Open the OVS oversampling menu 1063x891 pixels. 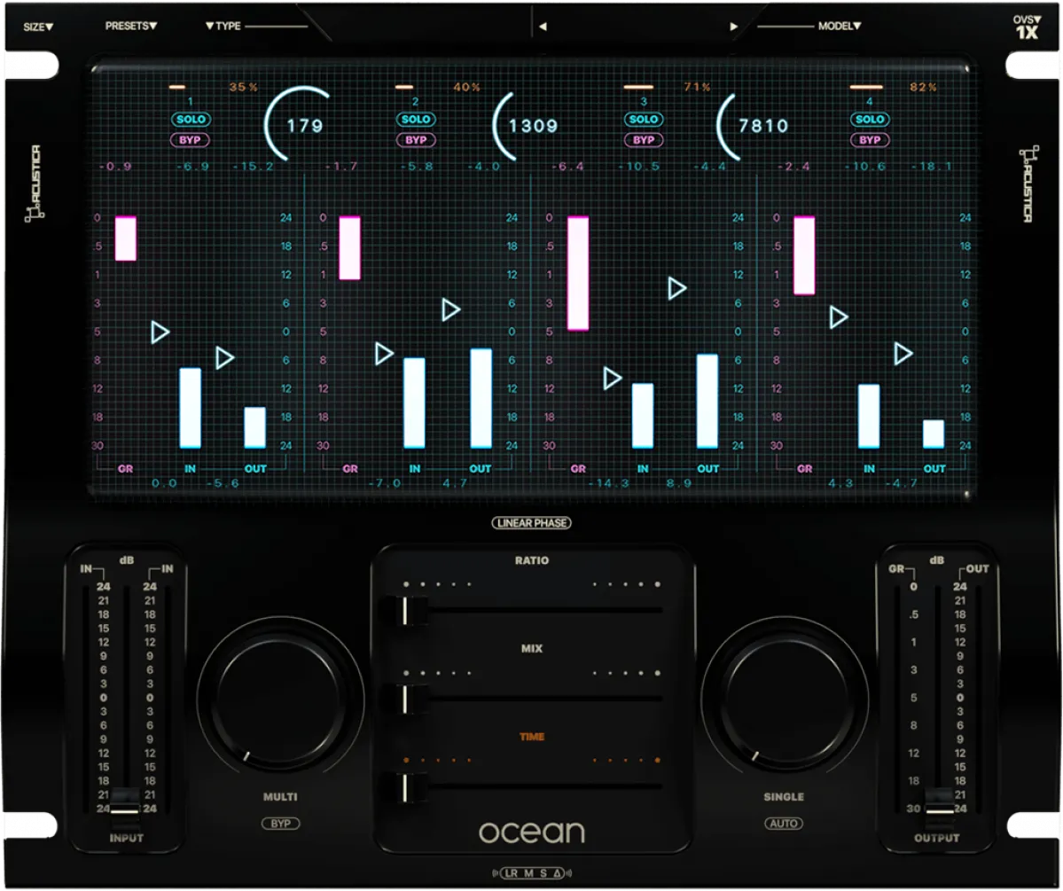[x=1027, y=25]
